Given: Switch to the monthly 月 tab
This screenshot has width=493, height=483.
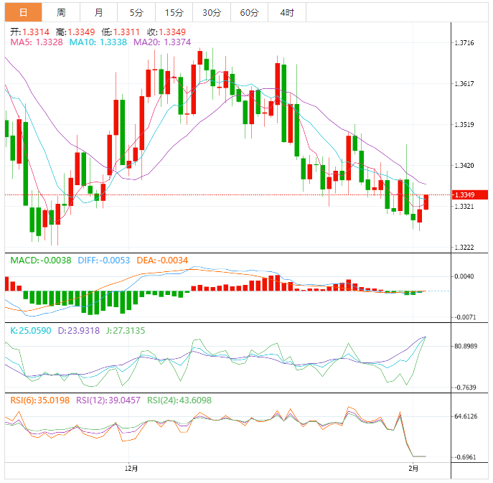Looking at the screenshot, I should tap(99, 12).
